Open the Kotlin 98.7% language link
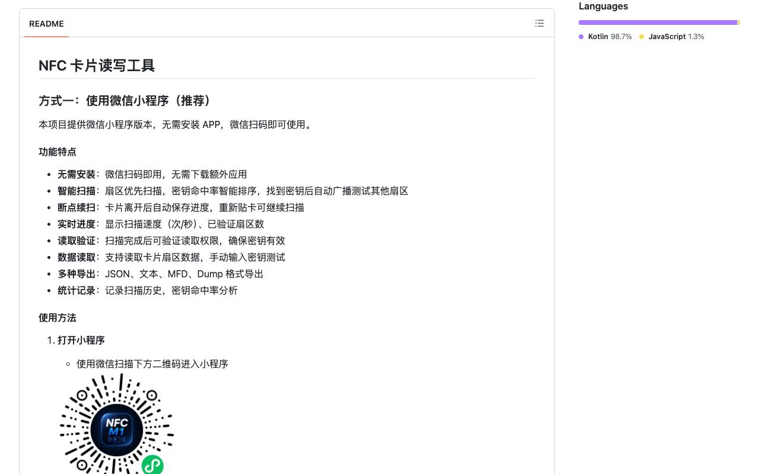Image resolution: width=759 pixels, height=474 pixels. tap(605, 37)
